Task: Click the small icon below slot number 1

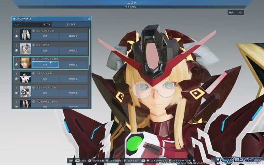Action: (16, 36)
